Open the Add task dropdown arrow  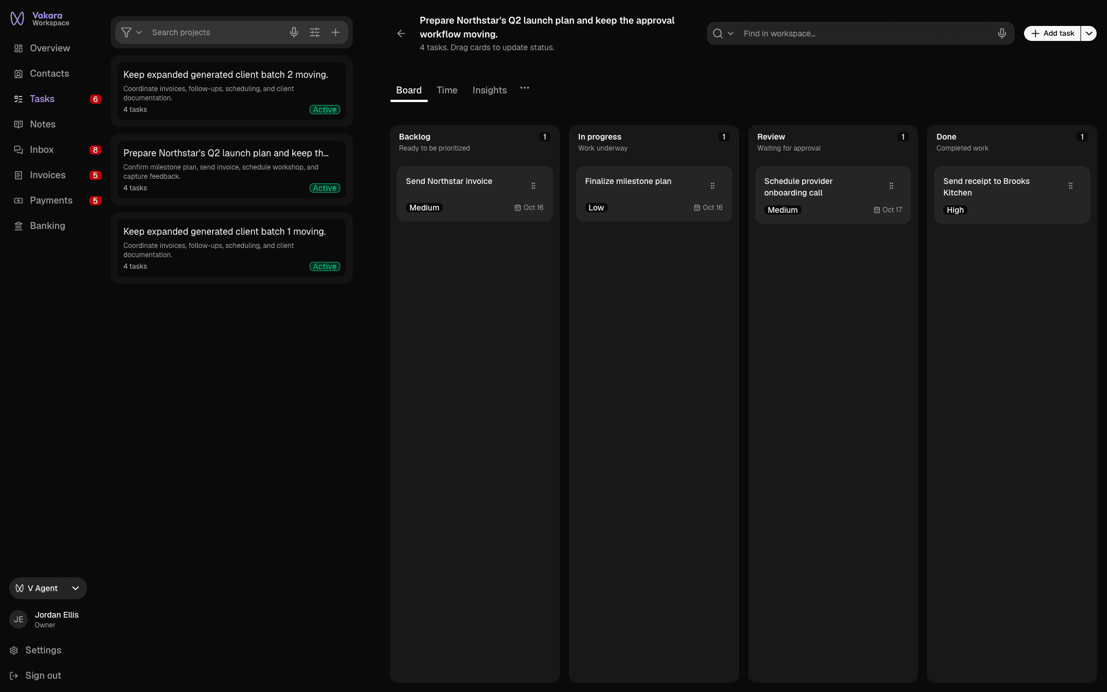(1089, 33)
